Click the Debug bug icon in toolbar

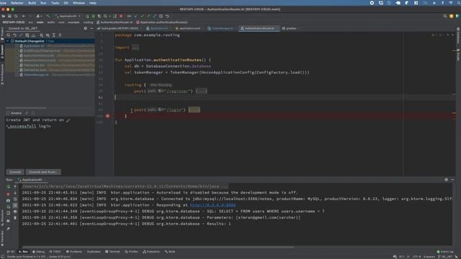(94, 16)
